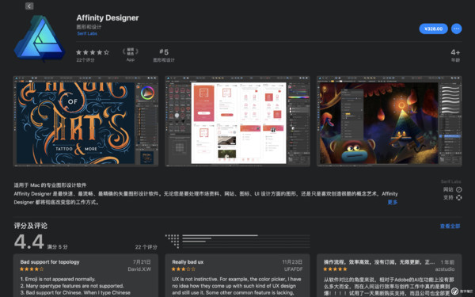Open the Serif Labs developer link
475x297 pixels.
point(87,33)
